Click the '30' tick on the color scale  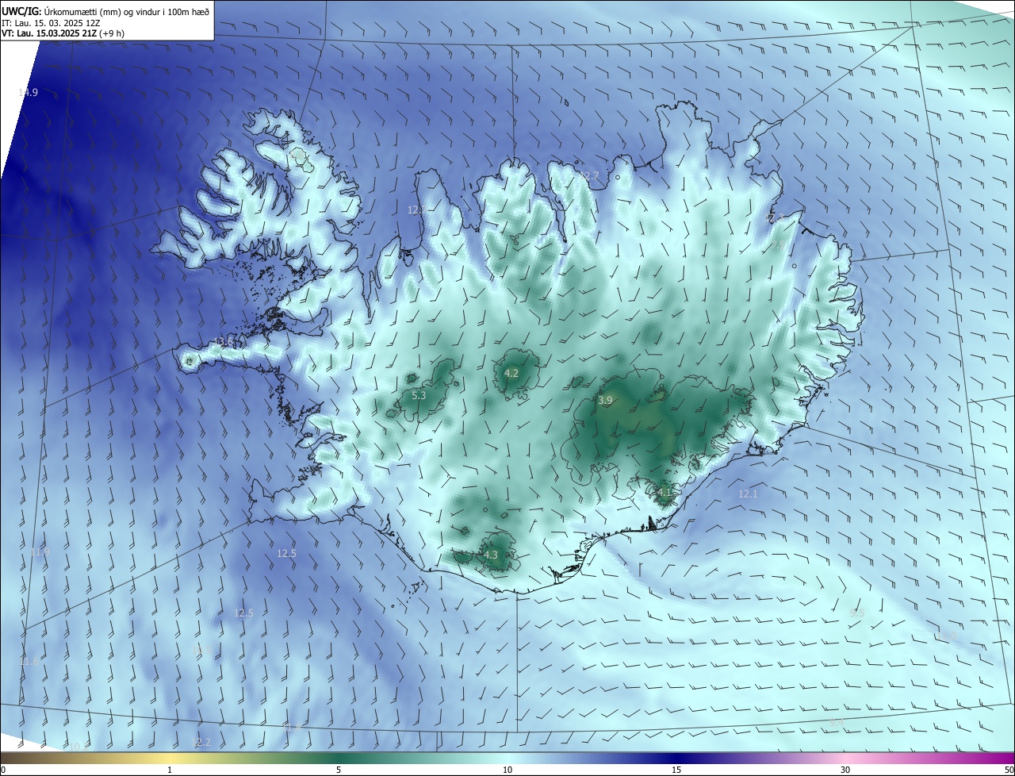point(845,770)
